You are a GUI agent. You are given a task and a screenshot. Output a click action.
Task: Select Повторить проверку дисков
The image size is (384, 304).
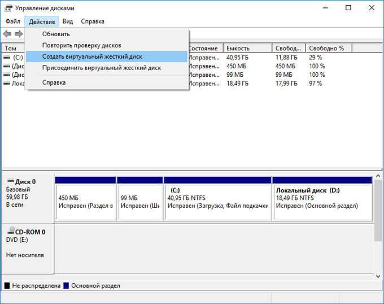(x=81, y=45)
